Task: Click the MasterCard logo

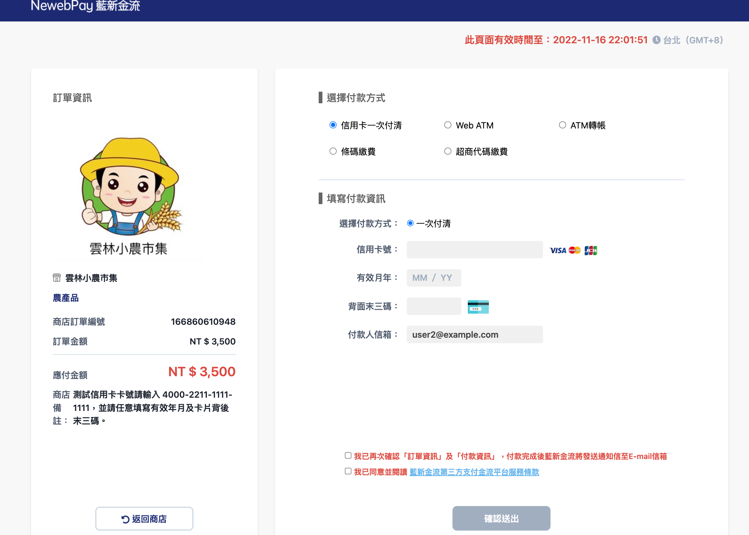Action: coord(575,250)
